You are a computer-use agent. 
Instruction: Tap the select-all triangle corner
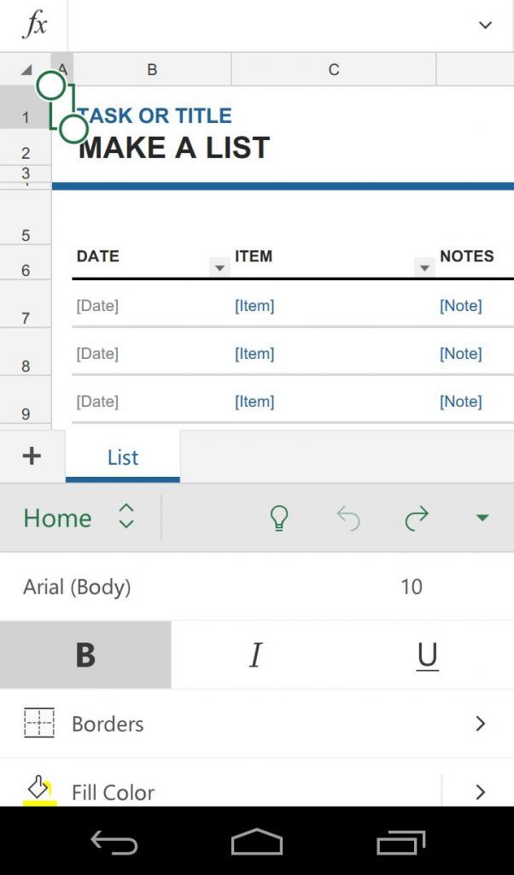click(x=26, y=70)
